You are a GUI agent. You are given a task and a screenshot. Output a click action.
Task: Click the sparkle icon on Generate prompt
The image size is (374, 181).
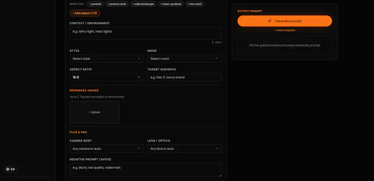click(270, 21)
